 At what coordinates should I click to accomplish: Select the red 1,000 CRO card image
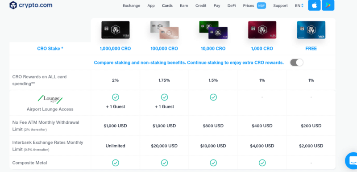click(262, 30)
